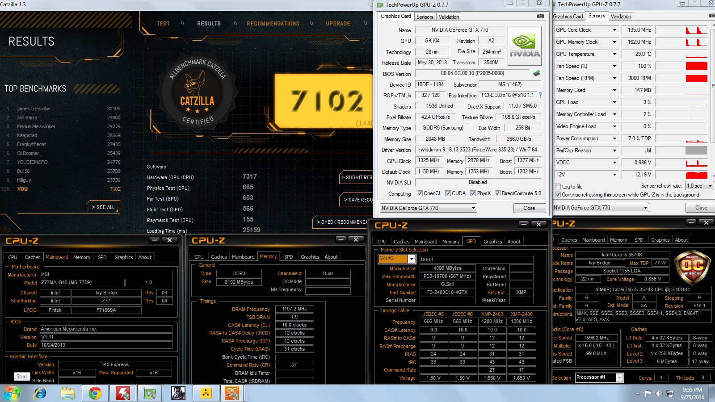
Task: Click the red lightning bolt taskbar icon
Action: tap(122, 394)
